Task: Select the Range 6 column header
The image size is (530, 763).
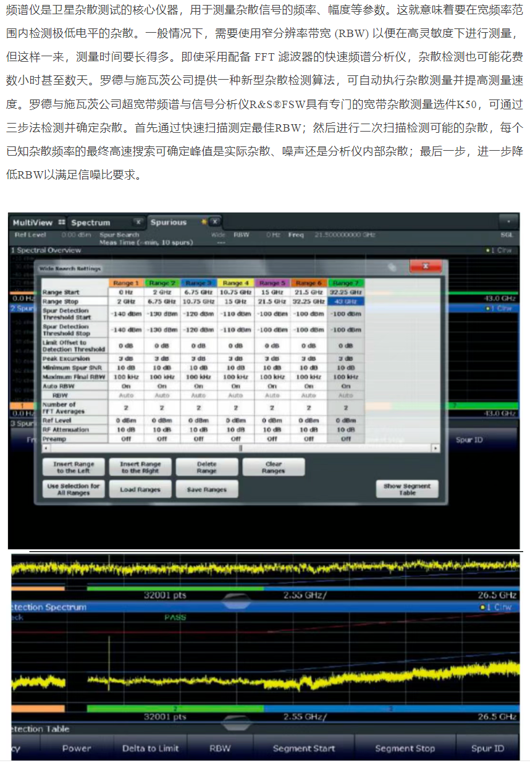Action: click(309, 283)
